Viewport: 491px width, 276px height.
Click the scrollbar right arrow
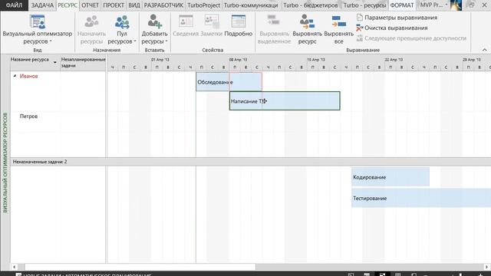coord(487,267)
